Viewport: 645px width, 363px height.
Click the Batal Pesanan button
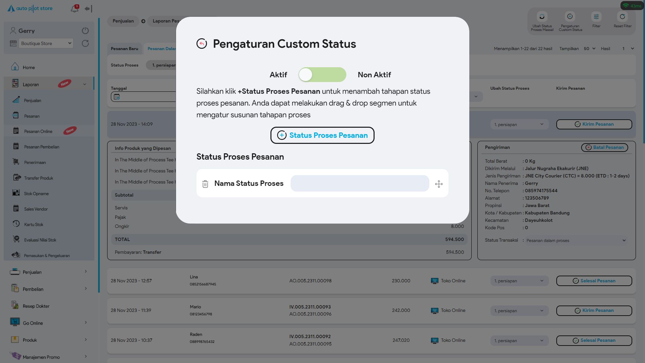[x=604, y=148]
